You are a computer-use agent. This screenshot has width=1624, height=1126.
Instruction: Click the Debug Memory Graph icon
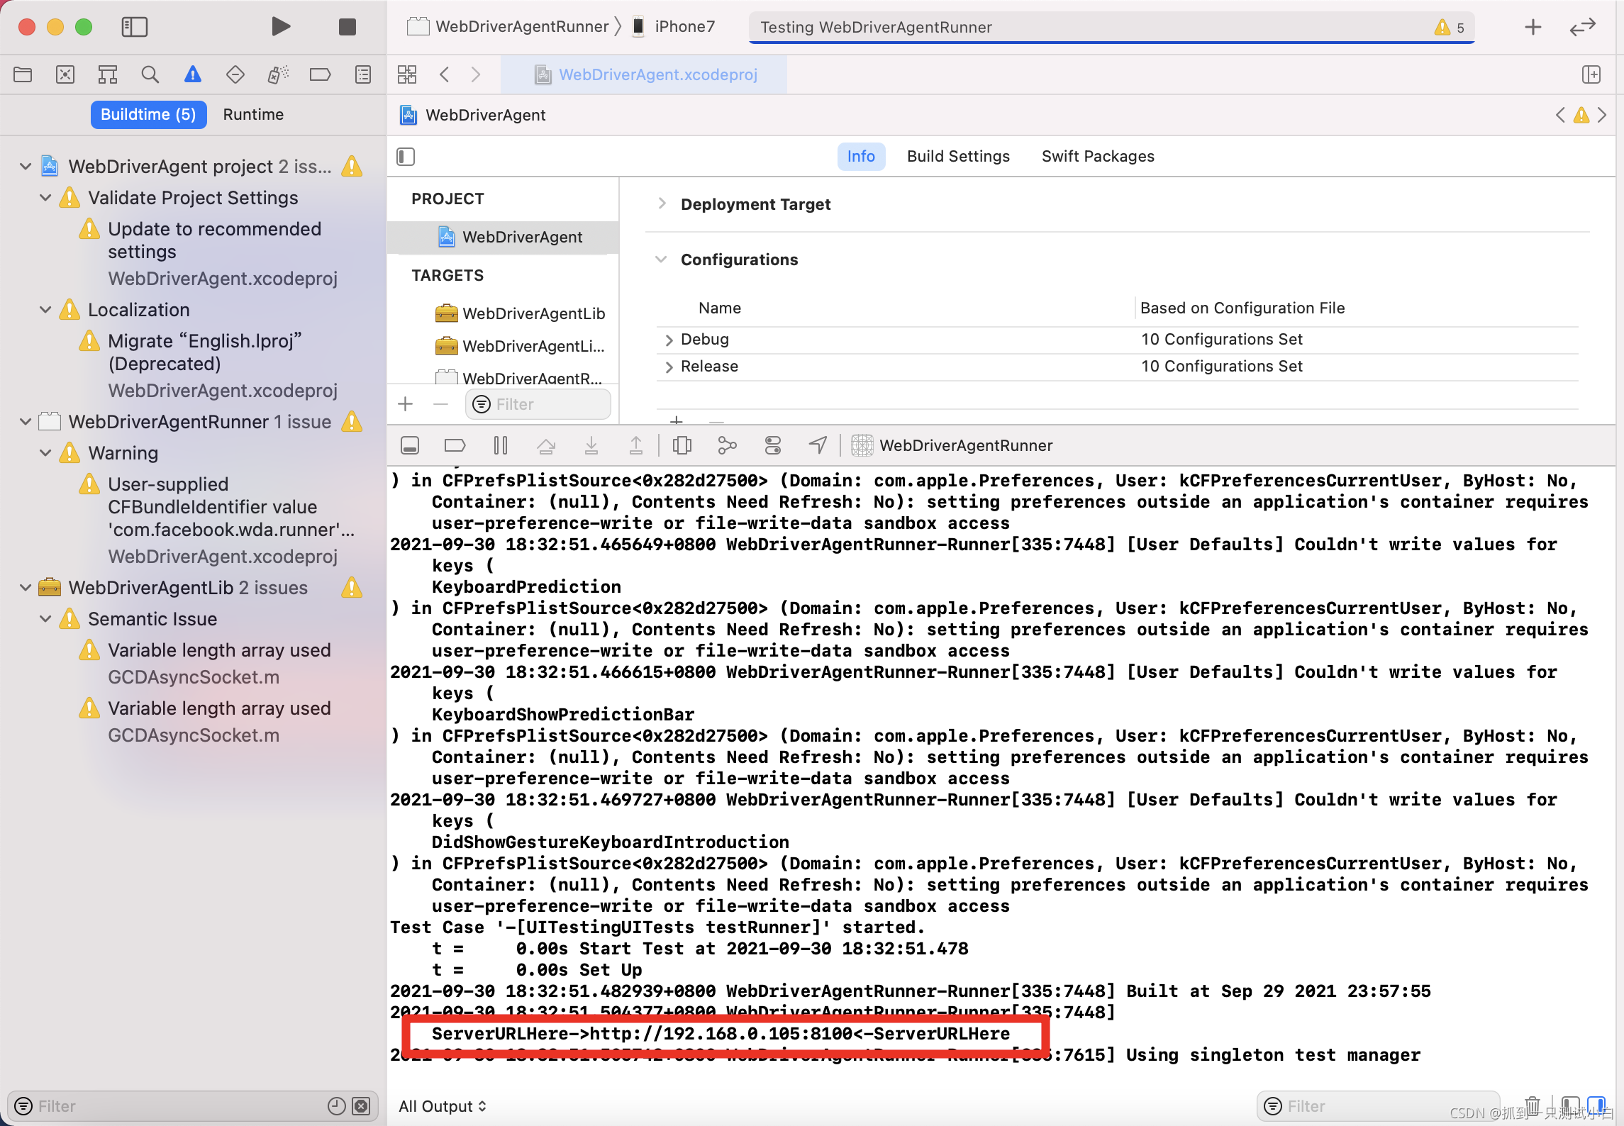click(x=727, y=445)
